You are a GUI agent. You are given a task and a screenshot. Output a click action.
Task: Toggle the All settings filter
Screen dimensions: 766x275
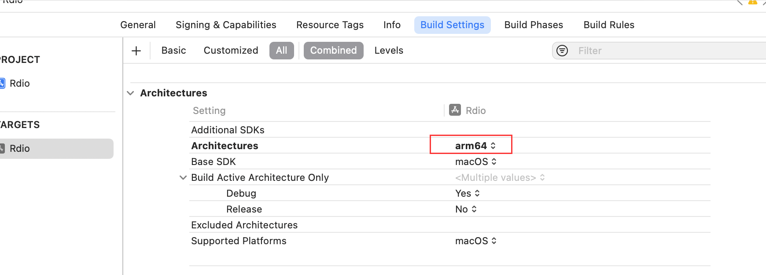coord(281,51)
